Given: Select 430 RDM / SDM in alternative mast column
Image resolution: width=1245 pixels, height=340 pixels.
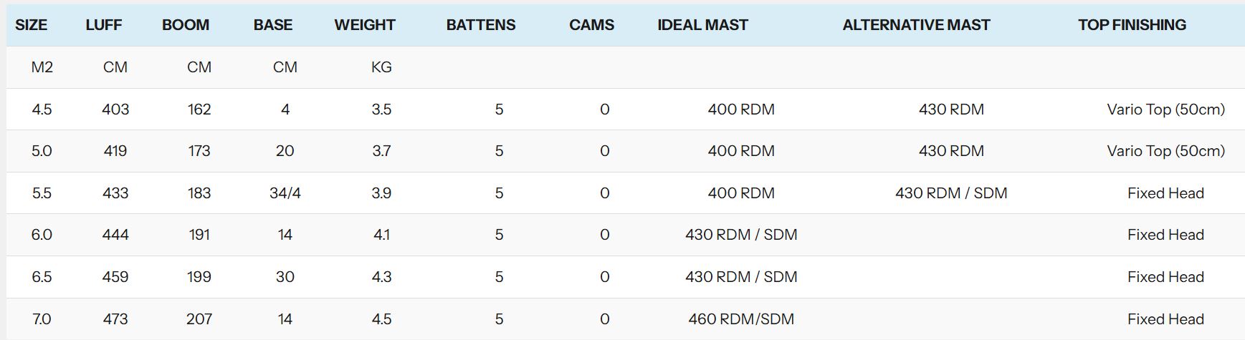Looking at the screenshot, I should (x=951, y=193).
